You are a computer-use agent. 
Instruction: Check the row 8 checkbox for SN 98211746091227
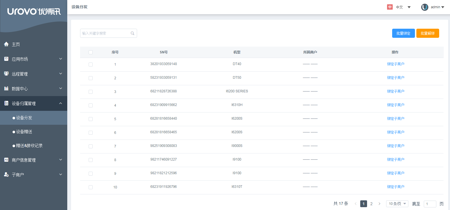pyautogui.click(x=91, y=160)
